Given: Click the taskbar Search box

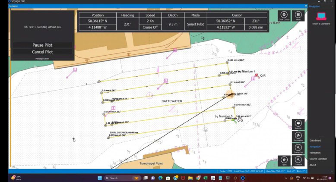Looking at the screenshot, I should (122, 178).
